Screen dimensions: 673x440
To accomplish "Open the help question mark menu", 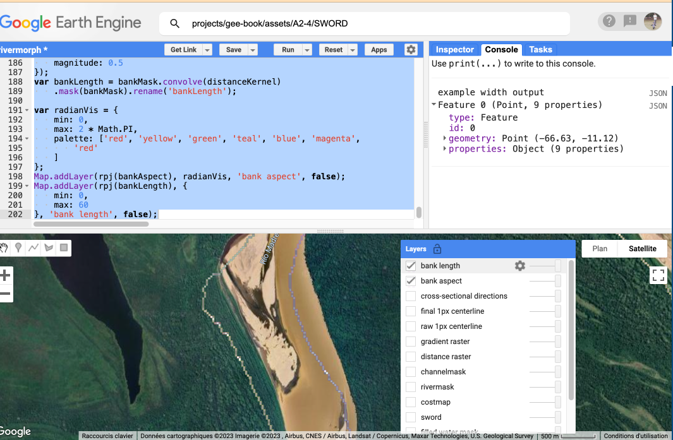I will pos(609,21).
